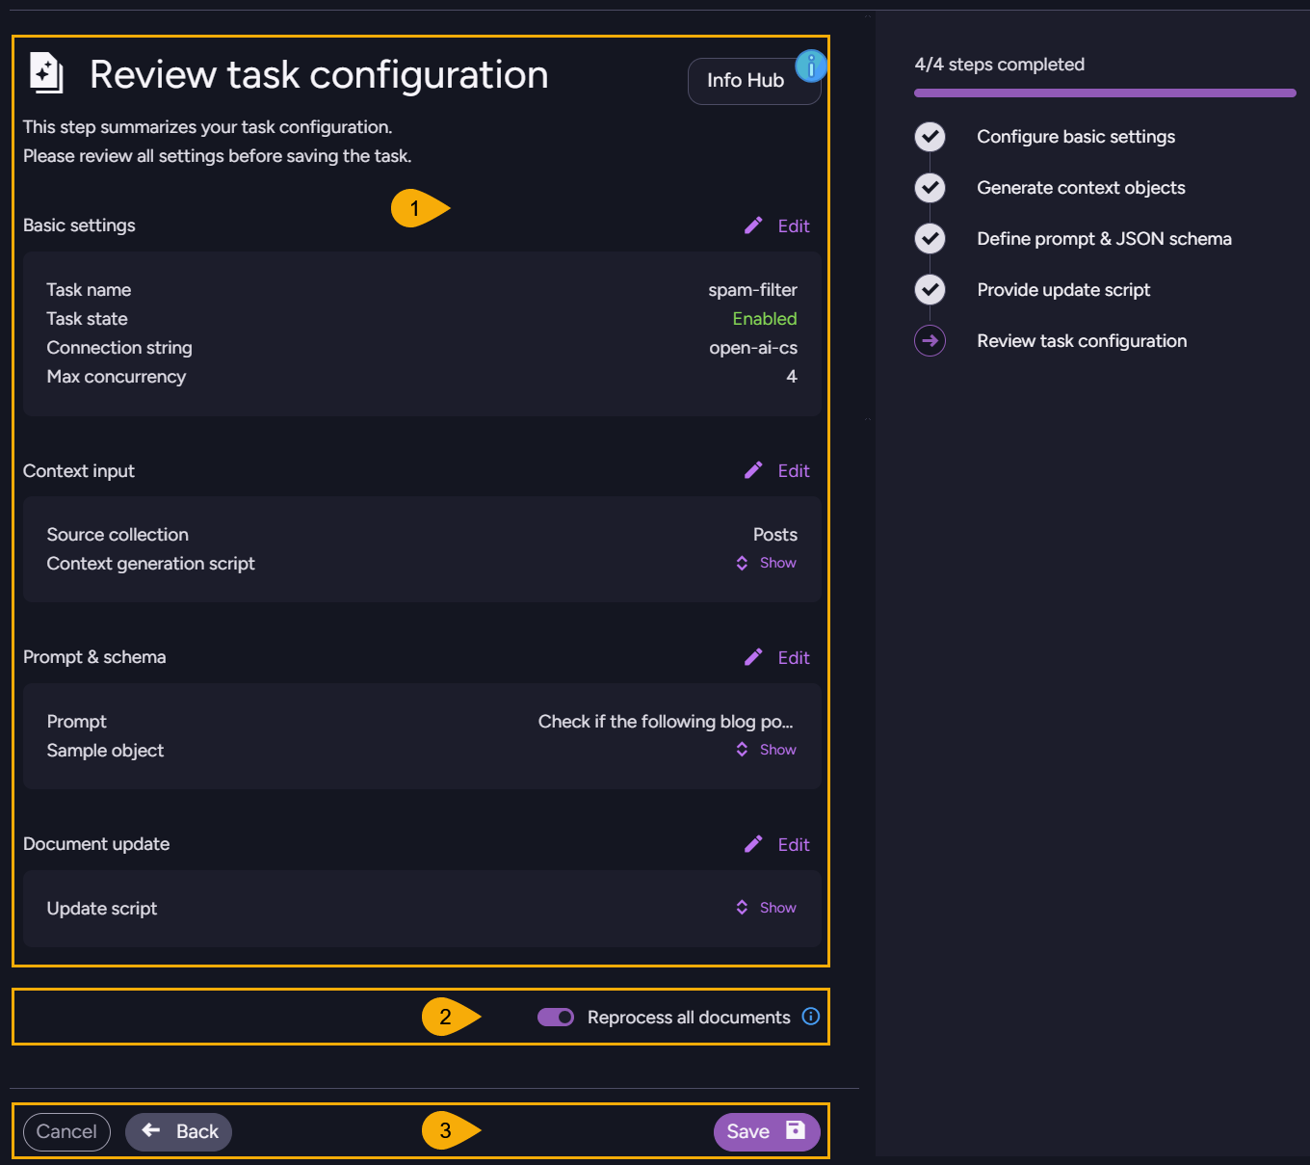Viewport: 1310px width, 1165px height.
Task: Click the truncated prompt text preview
Action: [667, 721]
